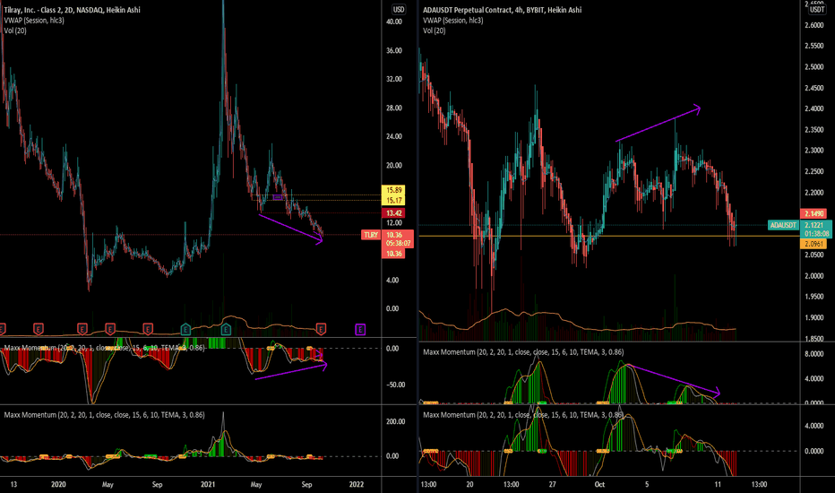Screen dimensions: 835x493
Task: Click the ADAUSDT Perpetual Contract title legend
Action: click(x=503, y=10)
